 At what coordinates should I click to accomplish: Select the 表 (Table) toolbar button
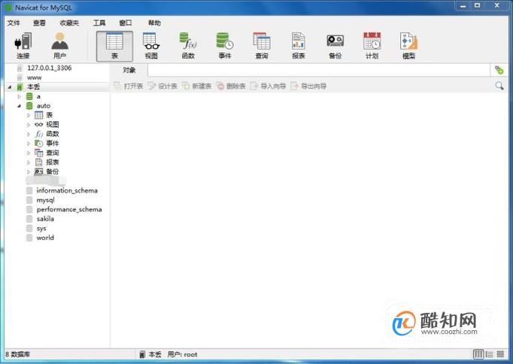coord(114,46)
